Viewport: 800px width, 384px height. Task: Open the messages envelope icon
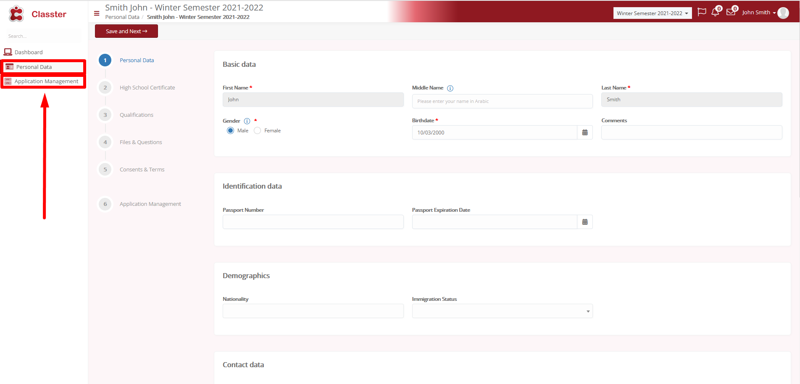(x=731, y=12)
